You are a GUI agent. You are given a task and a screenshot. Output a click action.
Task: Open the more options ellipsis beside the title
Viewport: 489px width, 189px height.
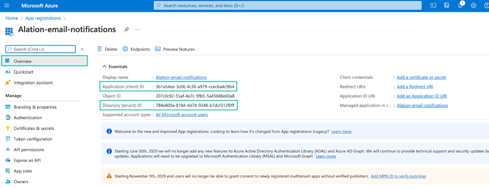[137, 29]
